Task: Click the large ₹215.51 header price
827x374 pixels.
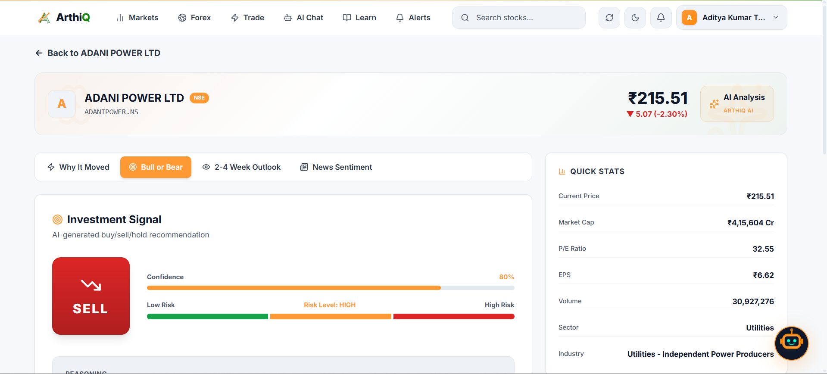Action: pyautogui.click(x=658, y=98)
